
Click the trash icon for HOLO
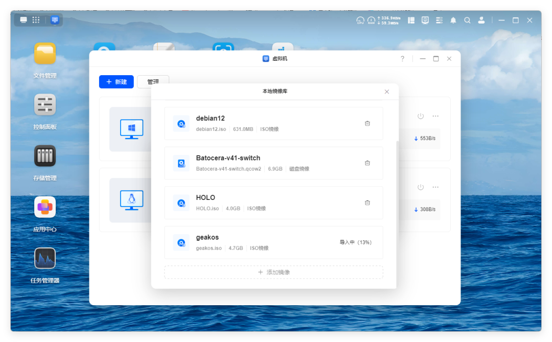point(367,202)
